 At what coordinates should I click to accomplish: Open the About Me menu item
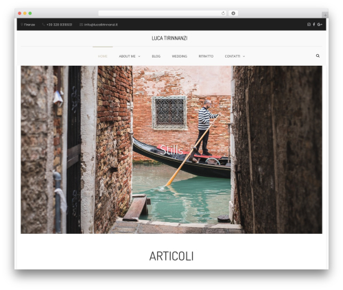pyautogui.click(x=127, y=56)
